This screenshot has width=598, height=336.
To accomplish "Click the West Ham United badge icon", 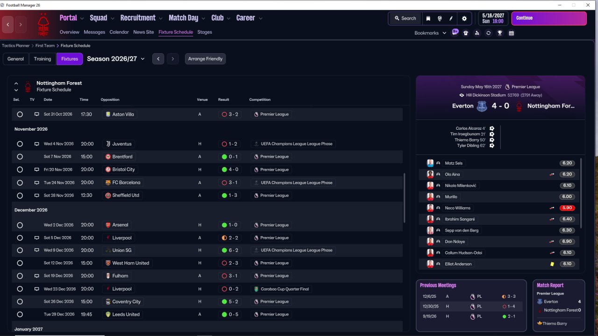I will click(108, 263).
